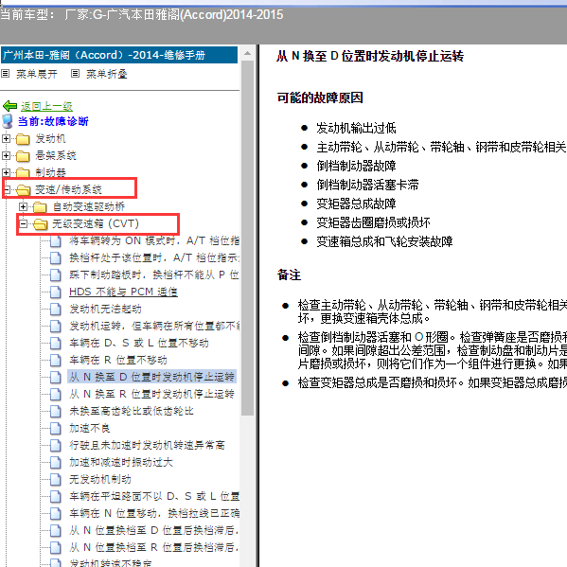Click document icon beside 加速和减速时振动过大

click(55, 462)
